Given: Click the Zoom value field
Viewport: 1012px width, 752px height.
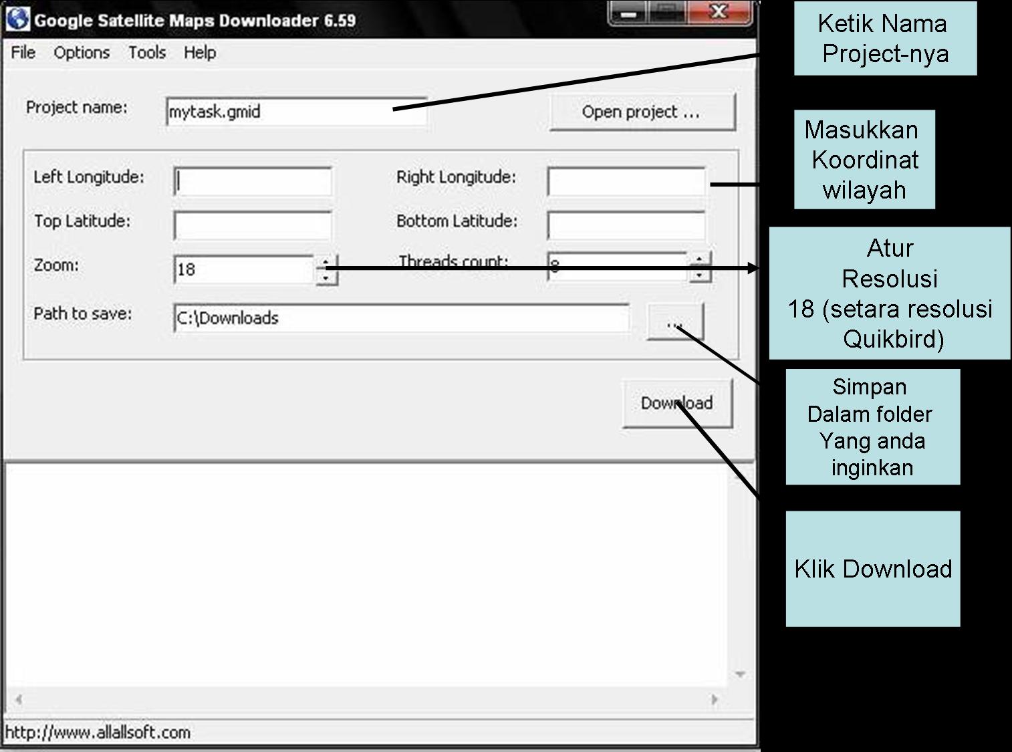Looking at the screenshot, I should [244, 269].
